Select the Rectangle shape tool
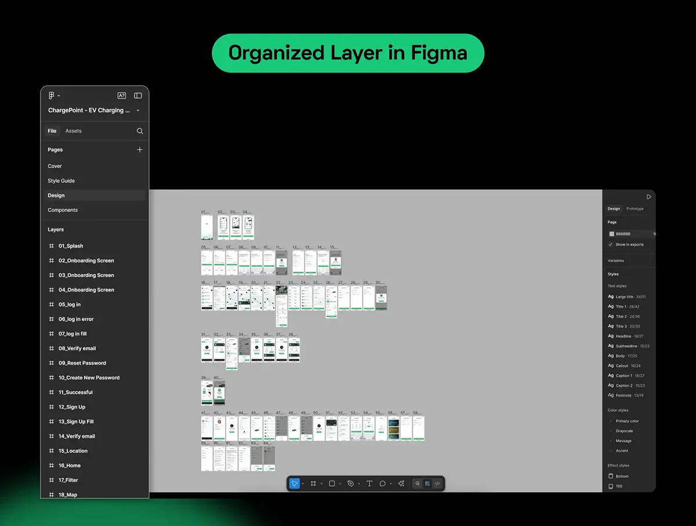This screenshot has width=696, height=526. click(x=332, y=484)
